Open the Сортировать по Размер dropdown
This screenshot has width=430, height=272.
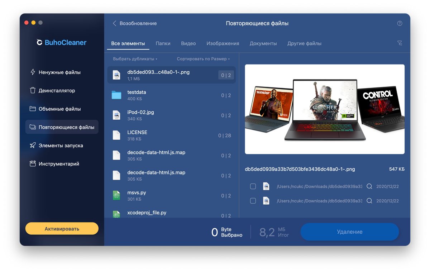[203, 59]
